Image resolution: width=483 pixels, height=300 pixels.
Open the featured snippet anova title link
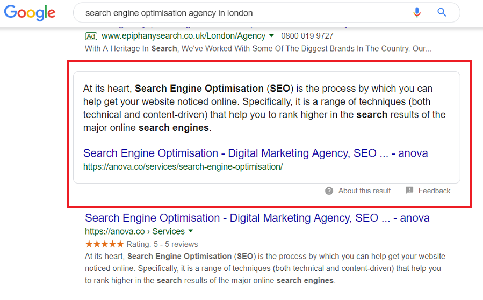255,153
